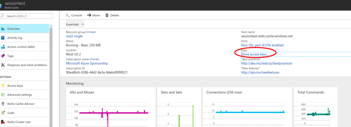Click change next to Subscription name
The height and width of the screenshot is (127, 351).
[94, 59]
